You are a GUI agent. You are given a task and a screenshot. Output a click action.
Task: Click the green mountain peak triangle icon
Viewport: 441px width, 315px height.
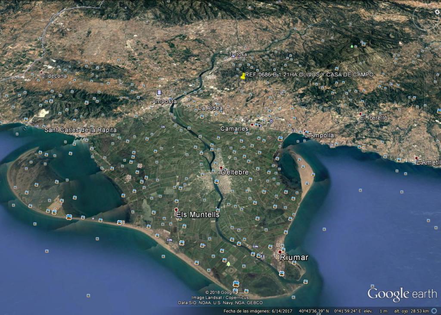click(351, 46)
